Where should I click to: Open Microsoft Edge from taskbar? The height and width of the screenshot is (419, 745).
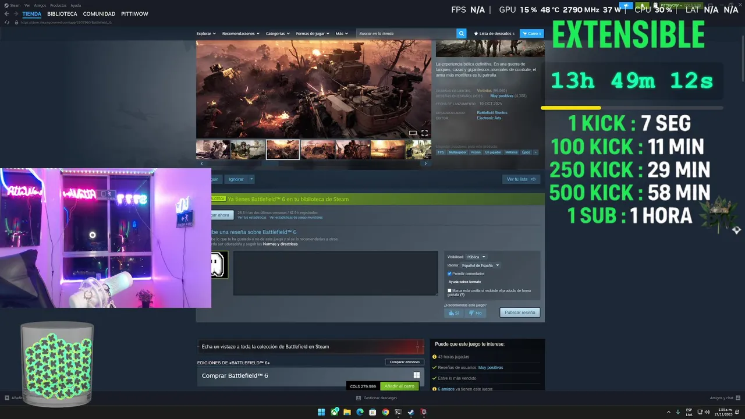coord(360,412)
